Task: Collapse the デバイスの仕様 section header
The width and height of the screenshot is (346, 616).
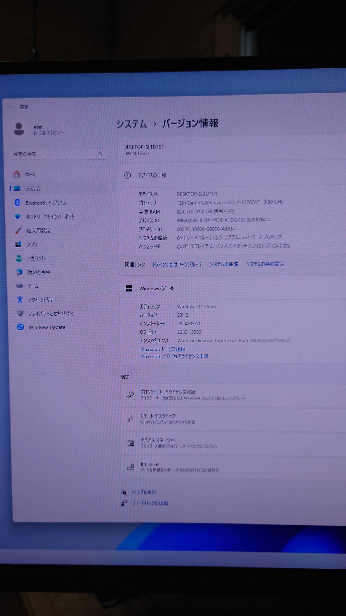Action: 232,175
